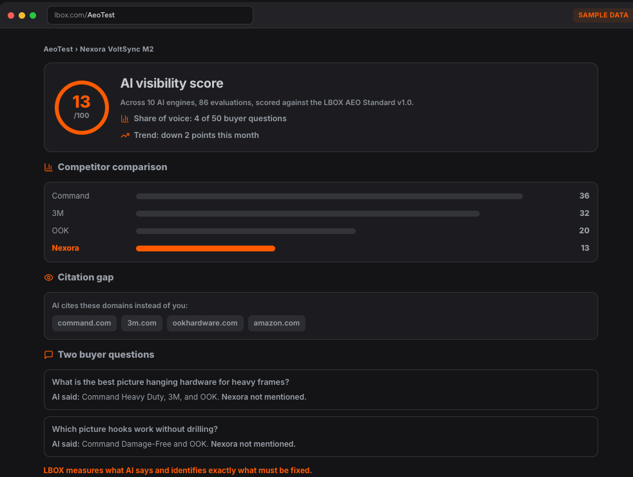This screenshot has width=633, height=477.
Task: Open the without drilling buyer question card
Action: [x=320, y=436]
